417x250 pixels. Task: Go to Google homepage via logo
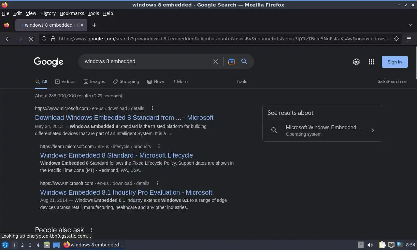pyautogui.click(x=49, y=62)
